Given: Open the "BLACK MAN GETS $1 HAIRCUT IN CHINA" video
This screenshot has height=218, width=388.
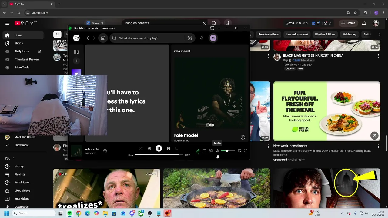Looking at the screenshot, I should 313,56.
